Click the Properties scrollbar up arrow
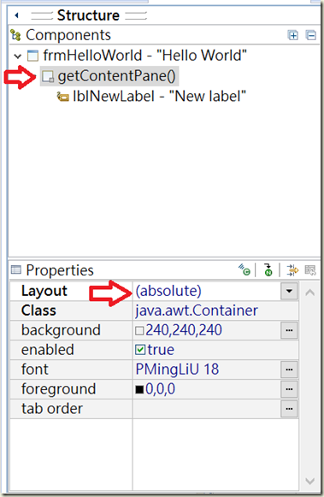324x497 pixels. 310,293
